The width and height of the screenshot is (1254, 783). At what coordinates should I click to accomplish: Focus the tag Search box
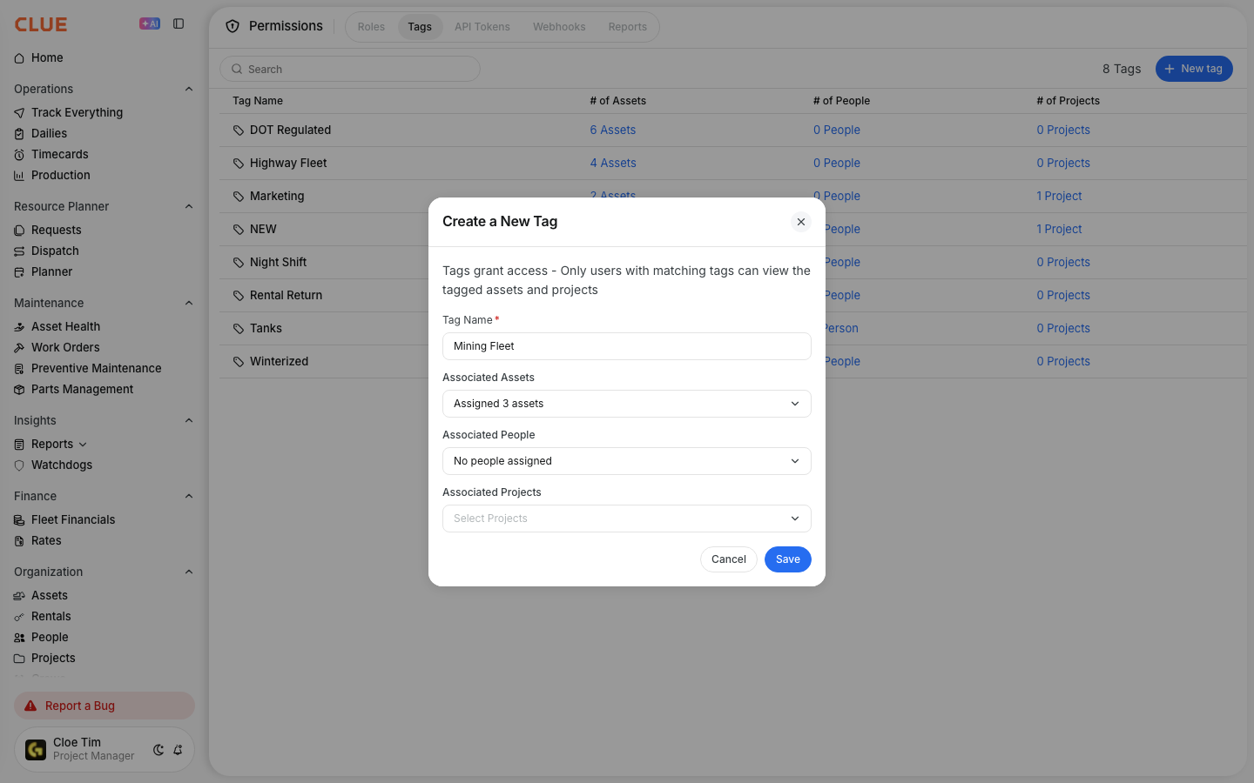point(350,69)
